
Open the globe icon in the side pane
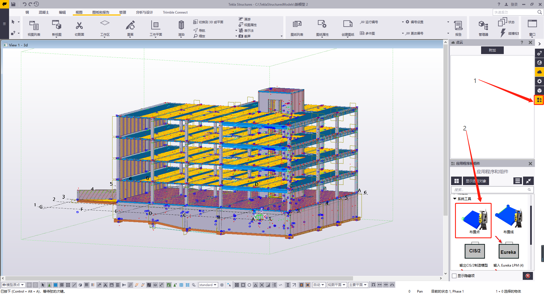tap(539, 63)
